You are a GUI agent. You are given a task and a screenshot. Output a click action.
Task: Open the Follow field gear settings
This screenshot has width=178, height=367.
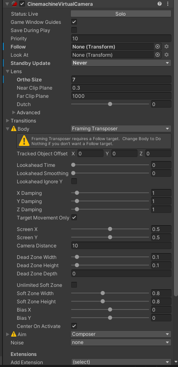167,46
